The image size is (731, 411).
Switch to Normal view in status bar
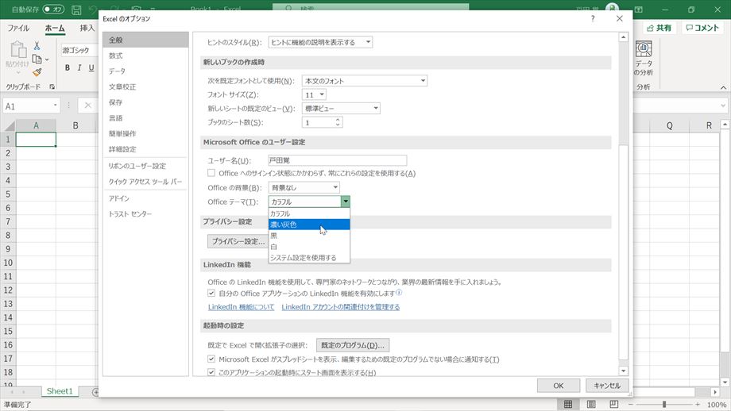[x=568, y=404]
